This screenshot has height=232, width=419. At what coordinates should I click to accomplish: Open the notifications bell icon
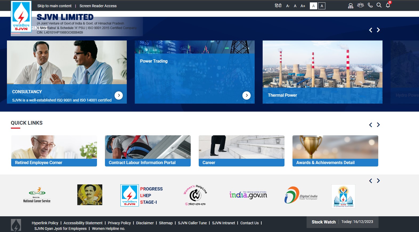pyautogui.click(x=388, y=6)
